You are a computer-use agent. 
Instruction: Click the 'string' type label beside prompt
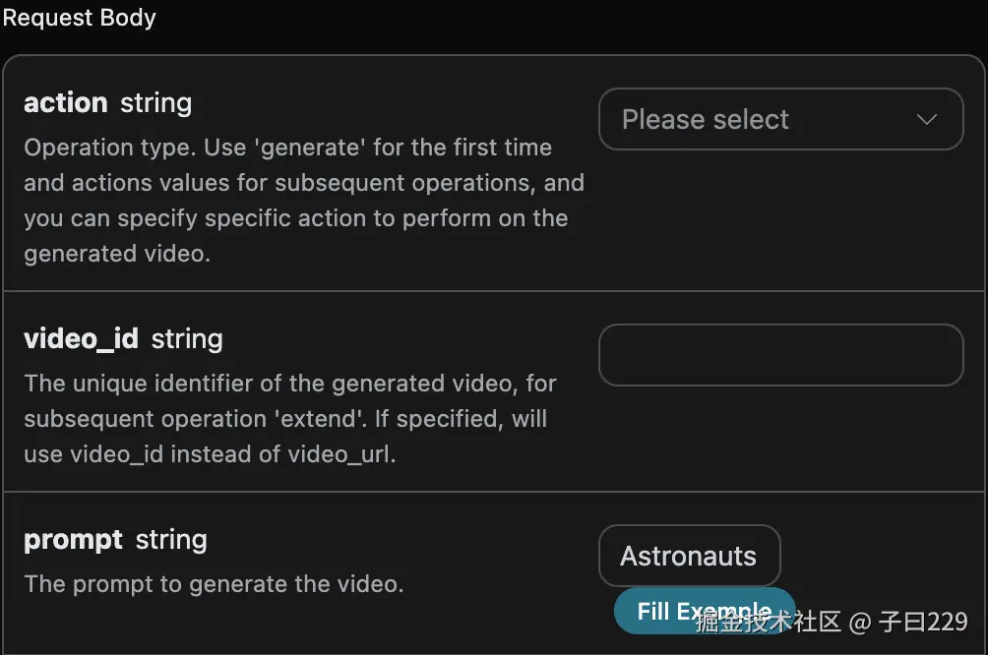click(171, 540)
